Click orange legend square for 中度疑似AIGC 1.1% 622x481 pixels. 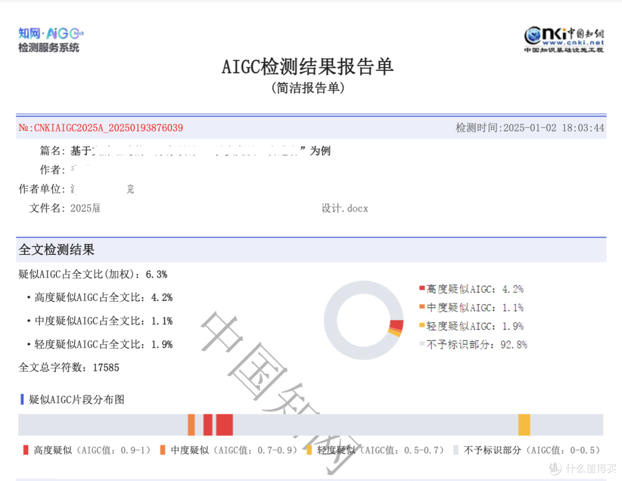point(422,307)
